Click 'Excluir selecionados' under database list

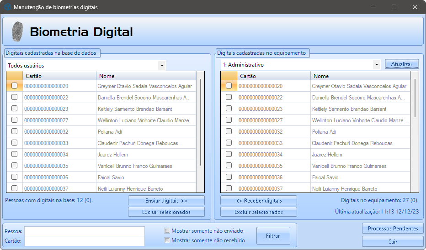[166, 212]
